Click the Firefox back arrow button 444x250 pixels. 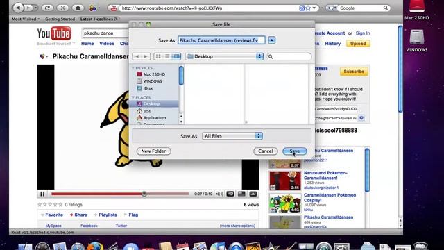(18, 8)
